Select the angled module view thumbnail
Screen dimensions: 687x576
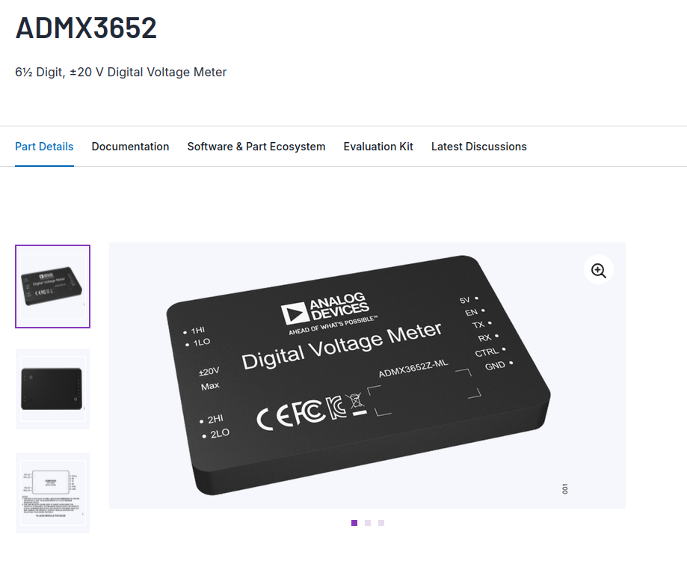click(52, 287)
